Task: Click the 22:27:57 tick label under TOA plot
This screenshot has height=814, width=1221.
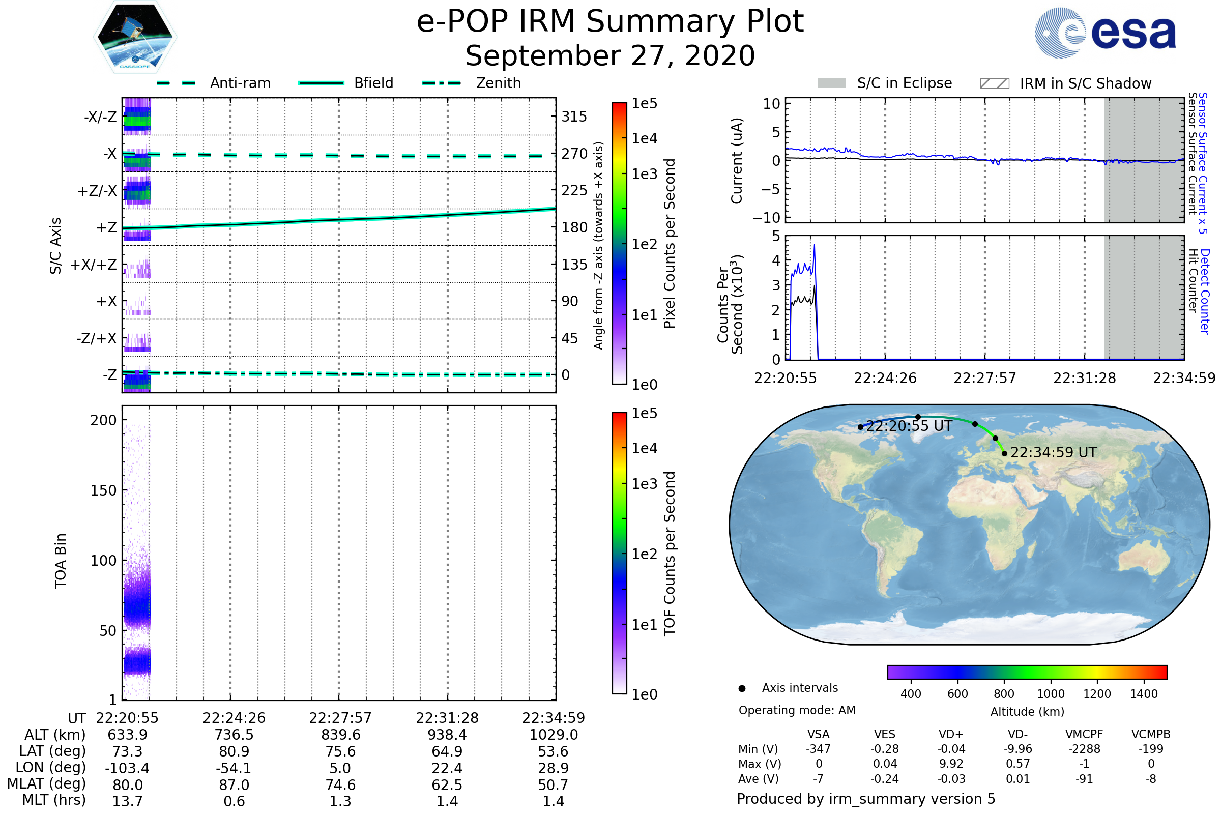Action: click(x=340, y=718)
